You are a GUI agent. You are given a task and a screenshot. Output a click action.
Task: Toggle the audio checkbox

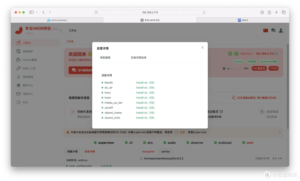click(165, 143)
